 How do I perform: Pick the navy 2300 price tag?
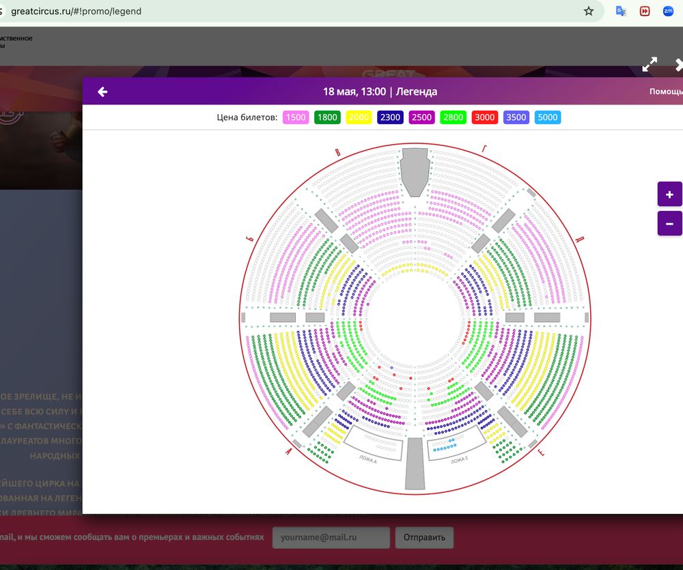tap(390, 117)
